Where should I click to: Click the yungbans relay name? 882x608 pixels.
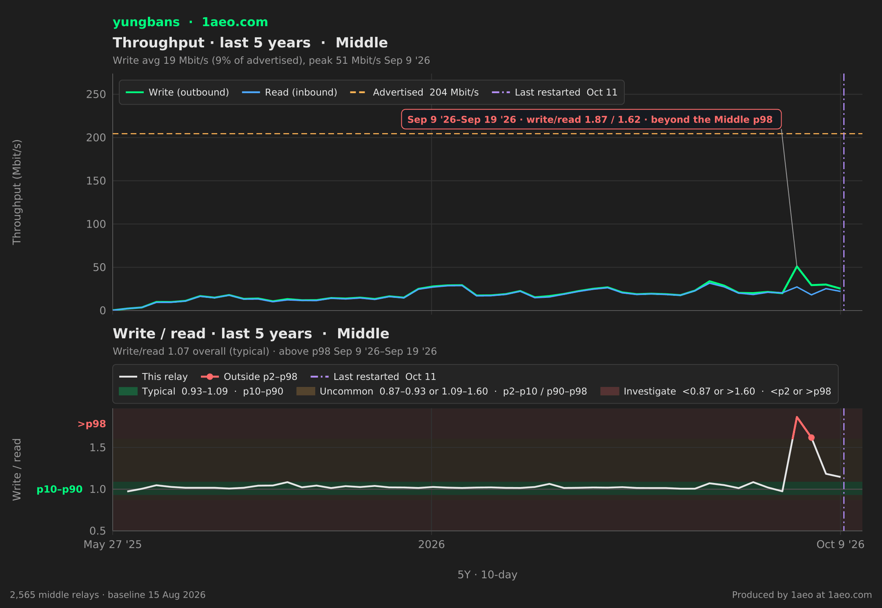[x=146, y=22]
